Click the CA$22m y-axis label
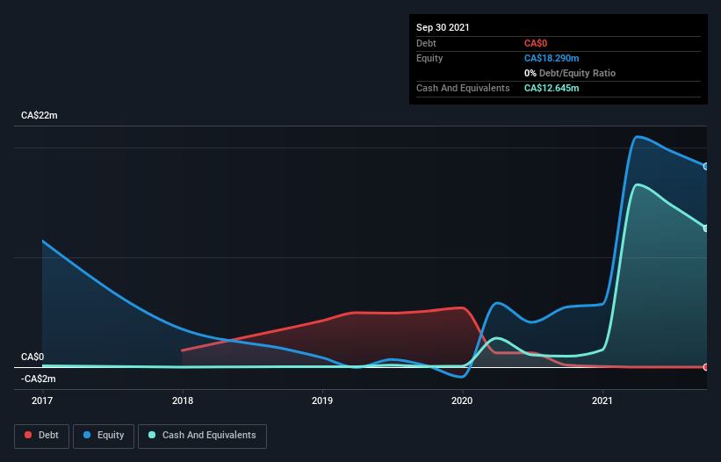This screenshot has width=721, height=462. pyautogui.click(x=40, y=115)
